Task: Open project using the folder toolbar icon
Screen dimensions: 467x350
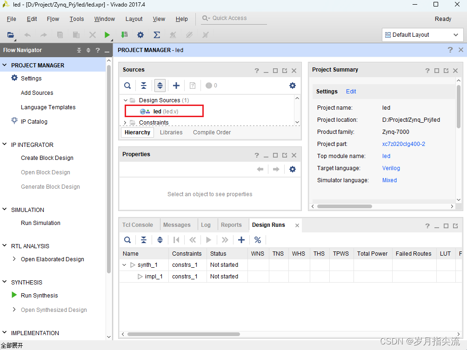Action: 11,35
